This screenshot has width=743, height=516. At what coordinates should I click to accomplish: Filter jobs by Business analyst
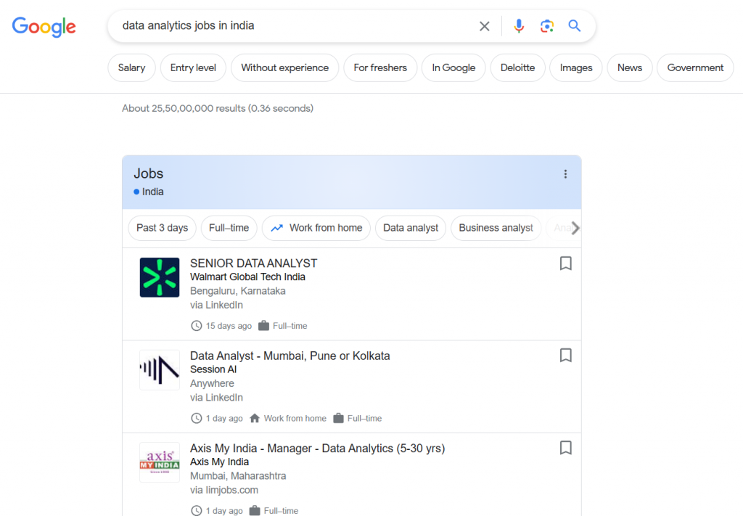click(496, 228)
